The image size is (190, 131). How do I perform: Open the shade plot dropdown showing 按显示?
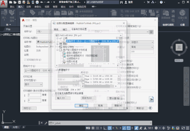(x=142, y=42)
